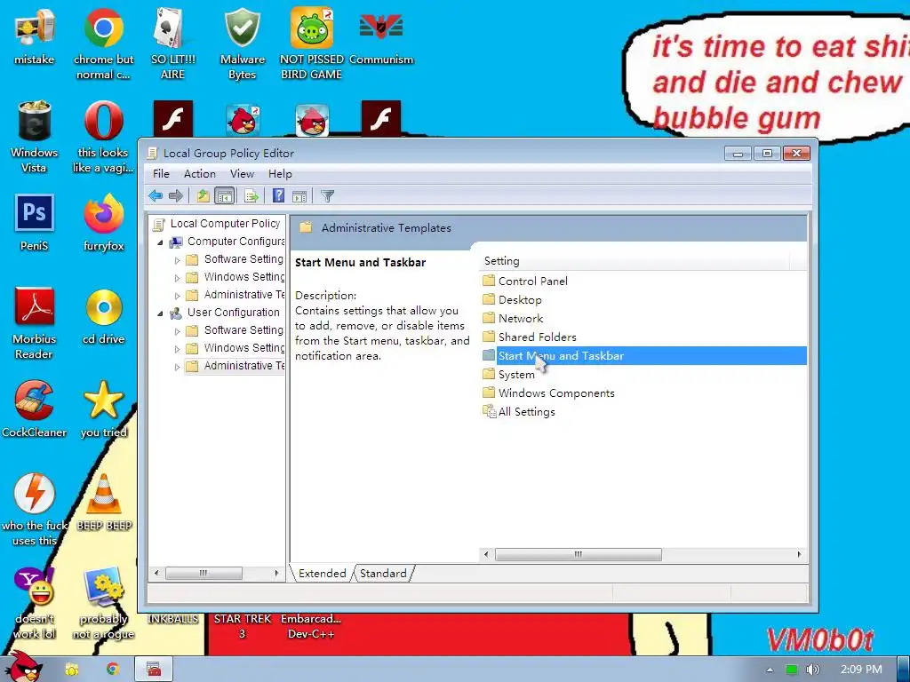910x682 pixels.
Task: Click the Morbius Reader desktop icon
Action: [x=35, y=323]
